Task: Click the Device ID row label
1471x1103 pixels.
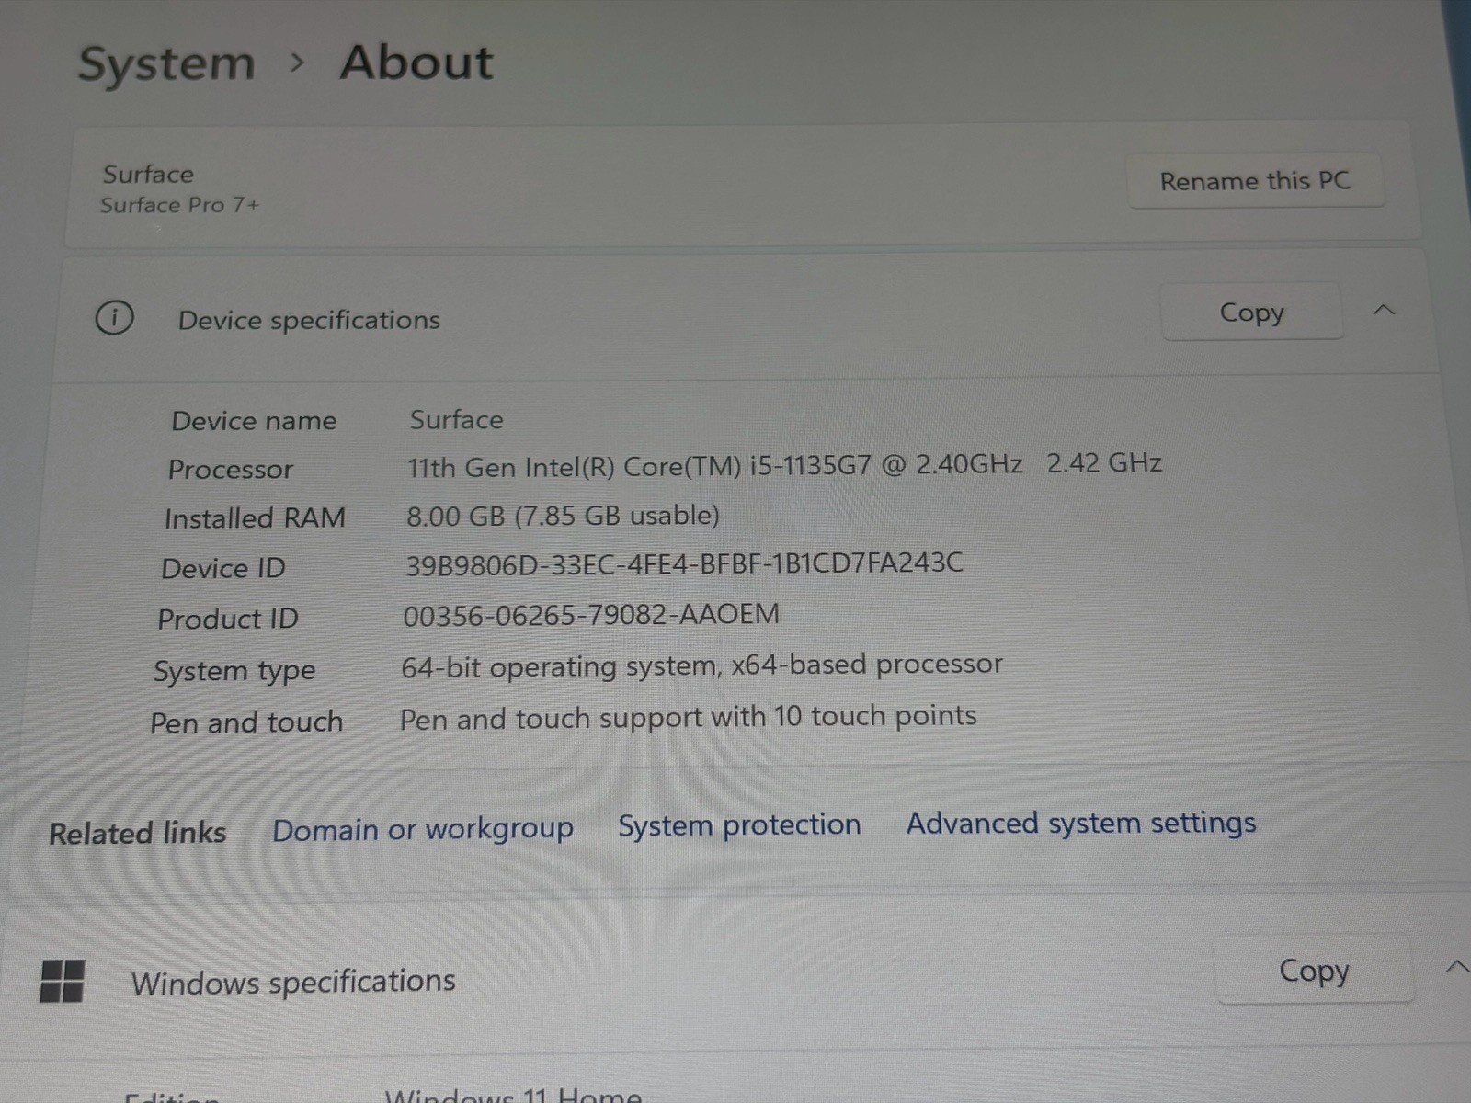Action: point(223,569)
